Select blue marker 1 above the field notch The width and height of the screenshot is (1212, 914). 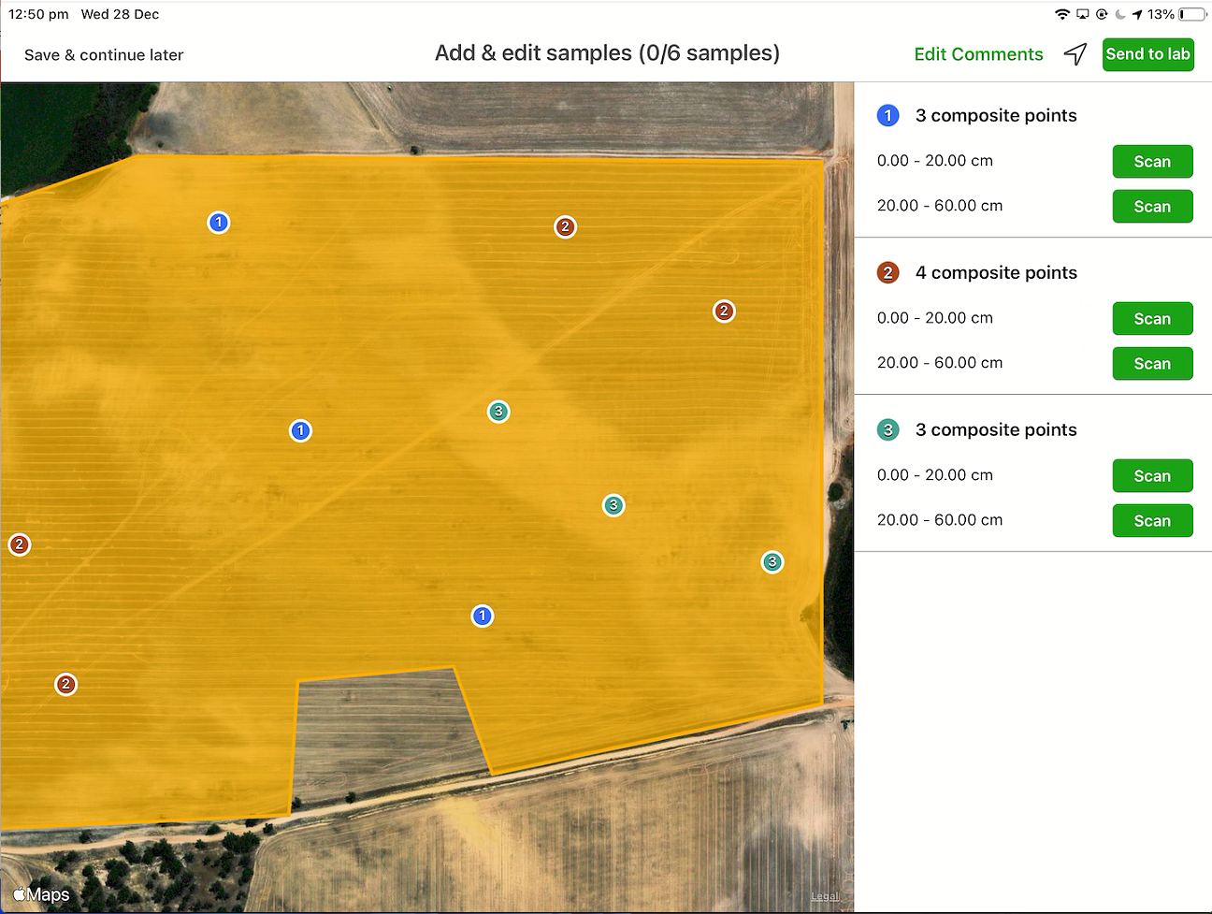point(482,616)
